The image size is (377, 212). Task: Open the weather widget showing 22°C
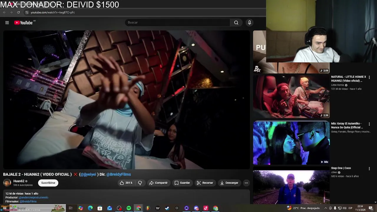tap(303, 208)
